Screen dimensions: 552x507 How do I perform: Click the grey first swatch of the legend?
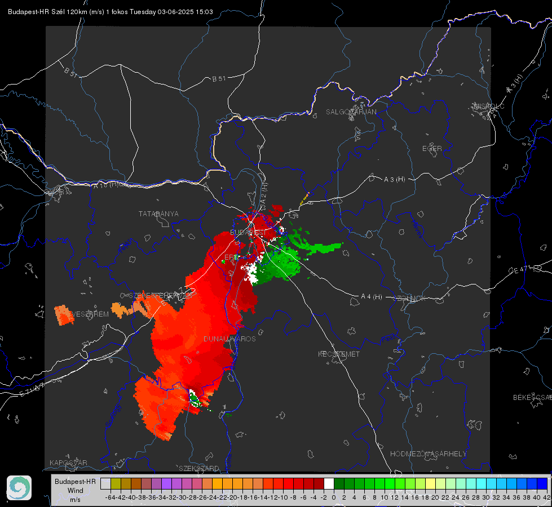click(105, 483)
